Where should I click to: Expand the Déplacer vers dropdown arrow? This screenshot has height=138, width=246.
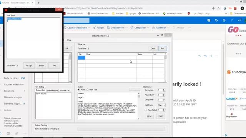coord(126,28)
